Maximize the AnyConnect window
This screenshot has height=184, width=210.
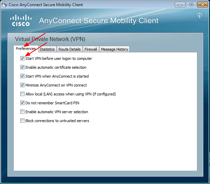click(x=191, y=5)
